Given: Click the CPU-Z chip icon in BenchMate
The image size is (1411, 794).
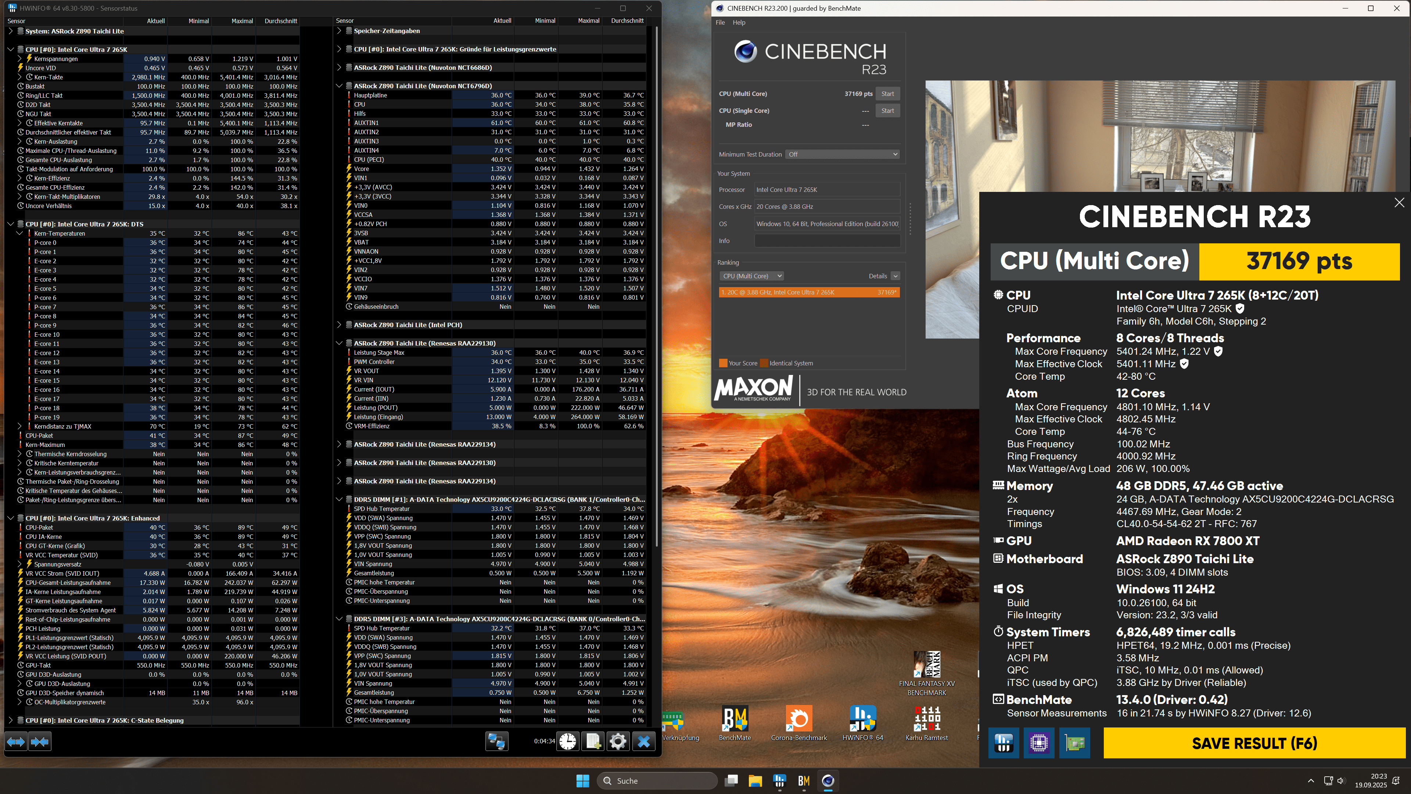Looking at the screenshot, I should tap(1039, 743).
